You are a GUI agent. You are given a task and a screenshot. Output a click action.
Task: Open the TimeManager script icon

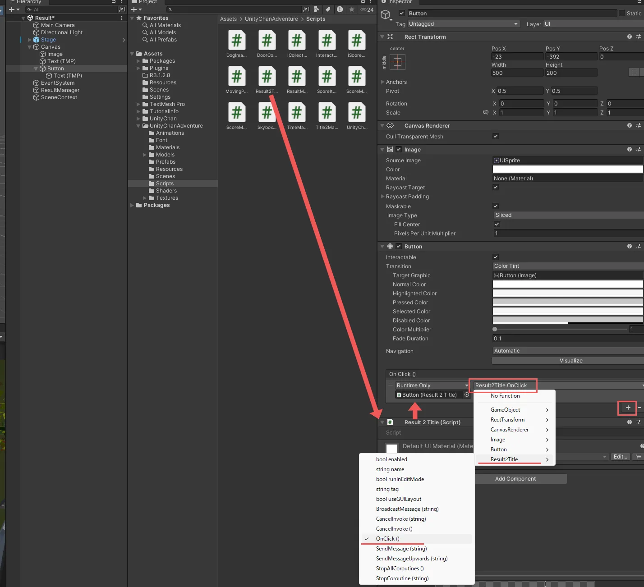tap(297, 113)
